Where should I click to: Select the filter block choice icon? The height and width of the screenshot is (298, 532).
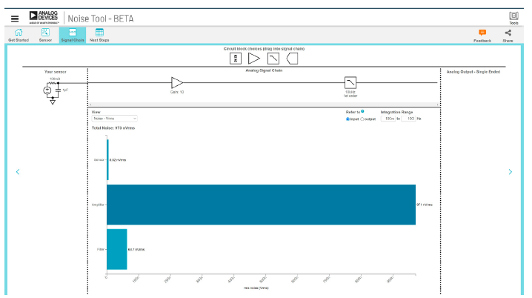273,58
